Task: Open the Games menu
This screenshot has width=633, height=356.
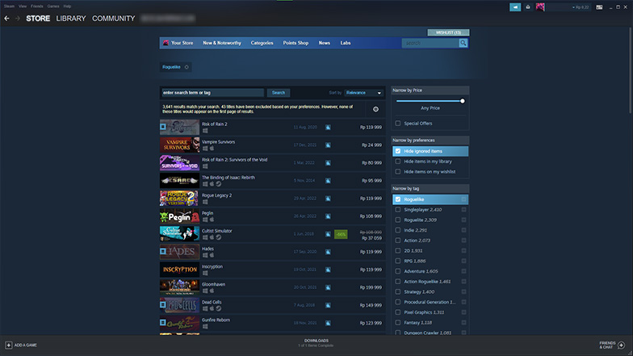Action: click(x=53, y=6)
